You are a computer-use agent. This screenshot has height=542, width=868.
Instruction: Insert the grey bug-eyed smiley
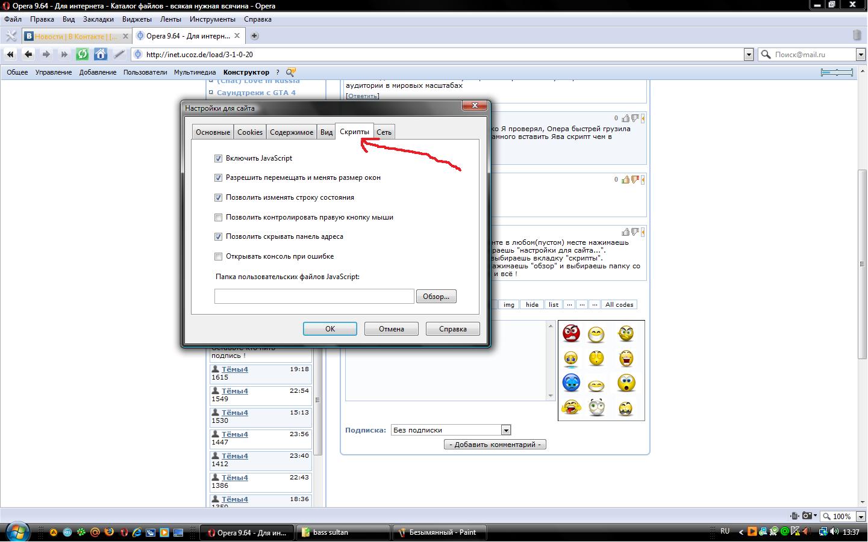click(x=596, y=407)
